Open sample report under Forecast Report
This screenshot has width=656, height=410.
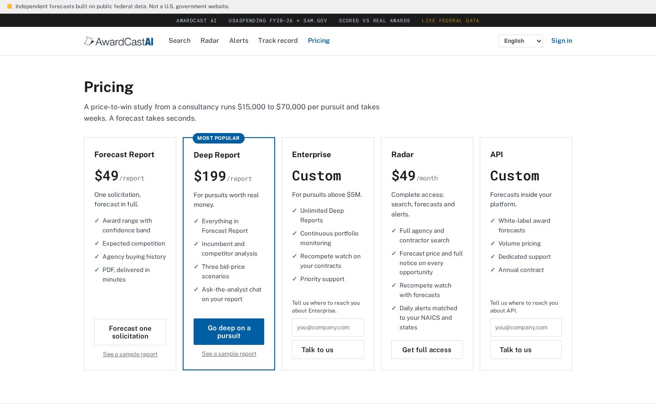(130, 354)
